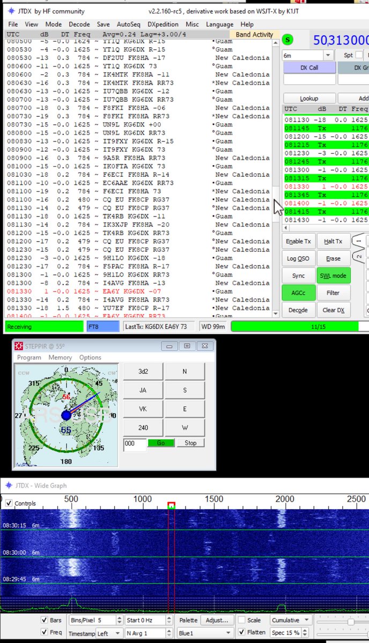Click the DX Call input field
The width and height of the screenshot is (369, 643).
pyautogui.click(x=308, y=79)
